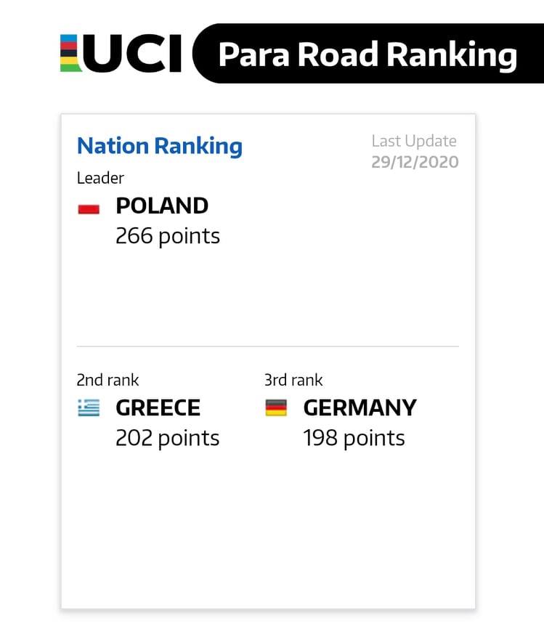The image size is (544, 626).
Task: Click the UCI rainbow stripes emblem
Action: click(70, 53)
